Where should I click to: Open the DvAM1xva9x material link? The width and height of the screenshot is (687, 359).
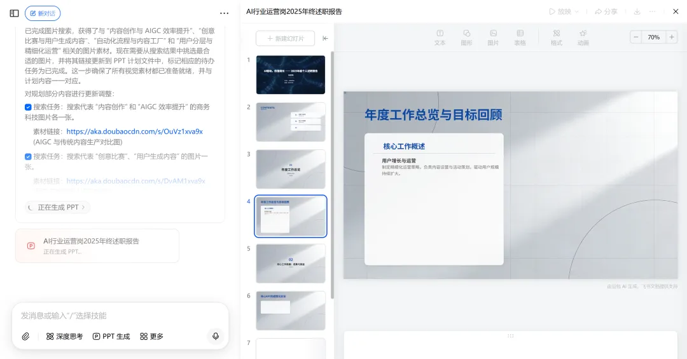135,181
